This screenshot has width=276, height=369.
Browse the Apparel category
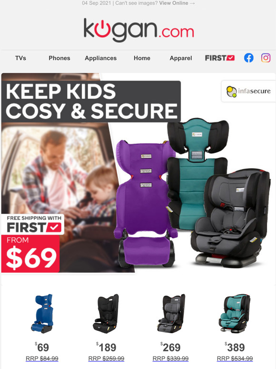pyautogui.click(x=181, y=58)
